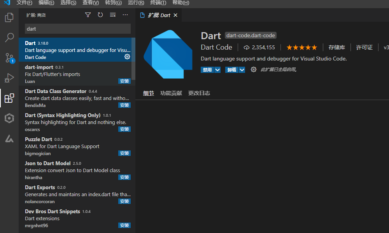Install Json to Dart Model

click(x=124, y=177)
